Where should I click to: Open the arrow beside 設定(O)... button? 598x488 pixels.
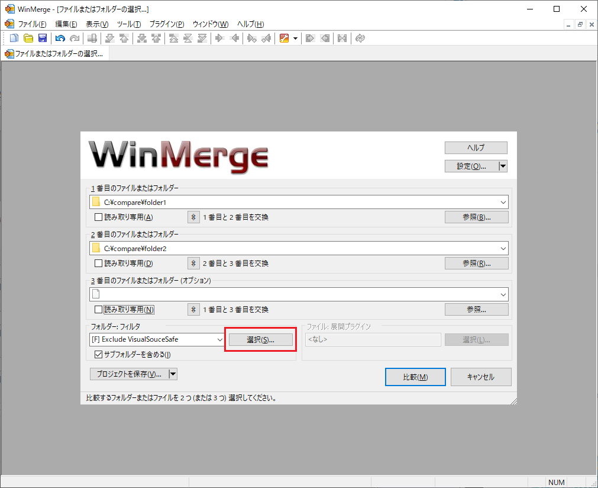(503, 166)
